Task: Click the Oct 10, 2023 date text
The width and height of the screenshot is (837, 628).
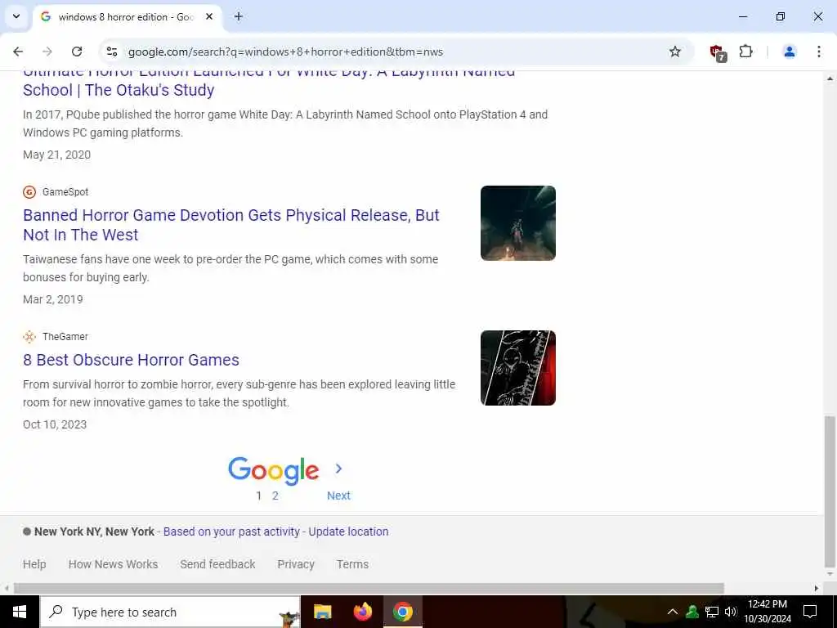Action: click(55, 424)
